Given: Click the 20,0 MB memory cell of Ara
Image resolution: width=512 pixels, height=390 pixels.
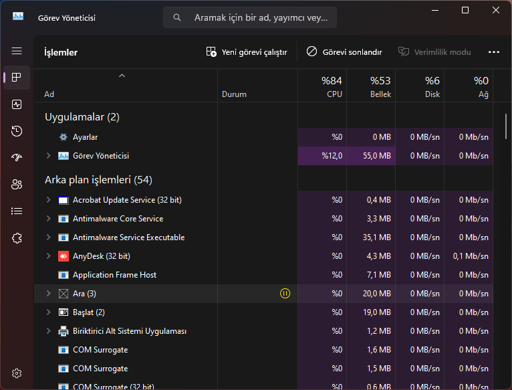Looking at the screenshot, I should pos(371,294).
